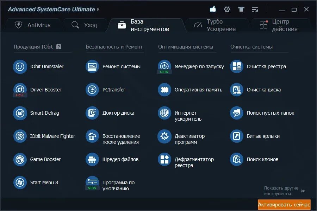Click the Деактиватор программ text label
Image resolution: width=317 pixels, height=211 pixels.
(x=189, y=139)
